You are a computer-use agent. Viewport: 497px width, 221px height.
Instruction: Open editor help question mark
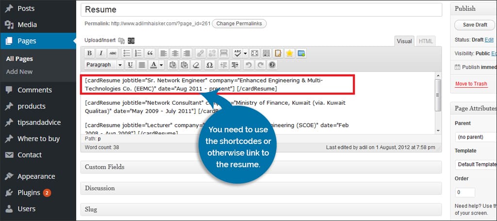[272, 65]
